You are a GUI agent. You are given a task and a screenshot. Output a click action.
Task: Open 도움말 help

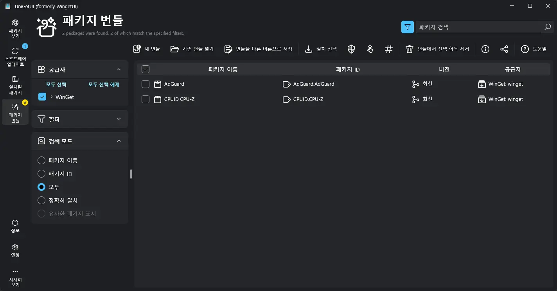534,49
